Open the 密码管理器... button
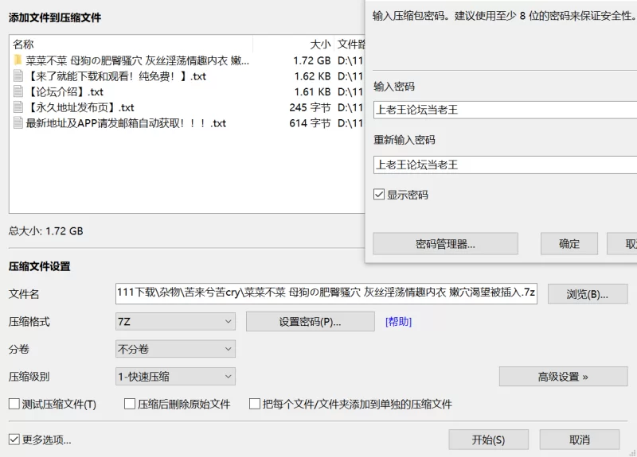 [445, 244]
